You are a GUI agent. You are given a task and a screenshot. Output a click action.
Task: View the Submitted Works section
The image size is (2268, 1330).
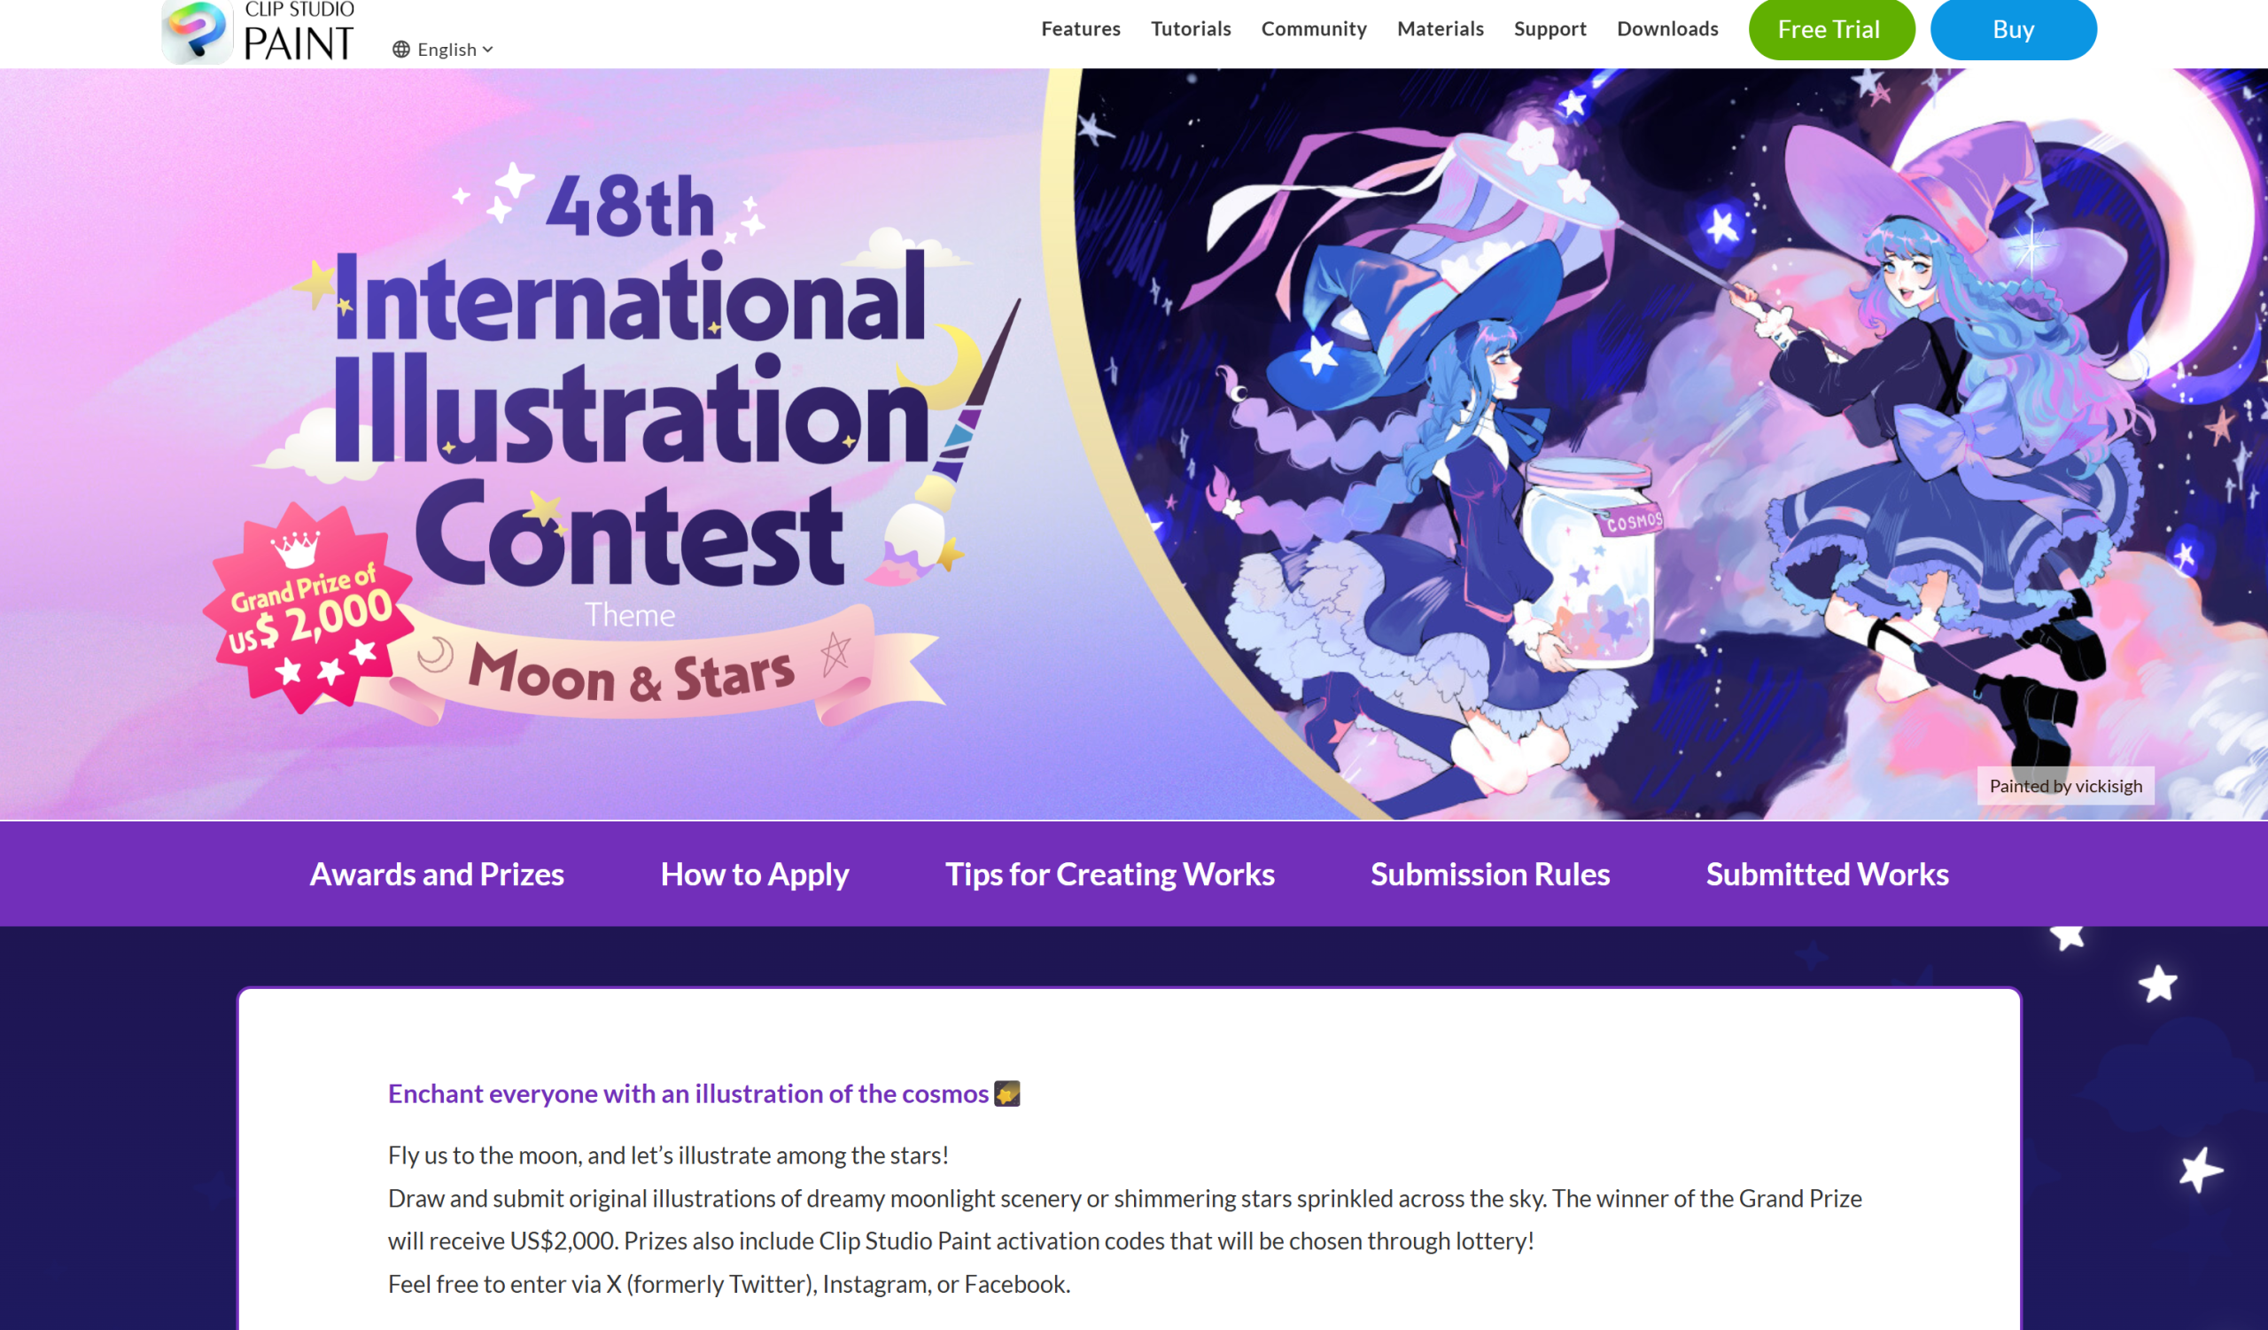coord(1827,874)
